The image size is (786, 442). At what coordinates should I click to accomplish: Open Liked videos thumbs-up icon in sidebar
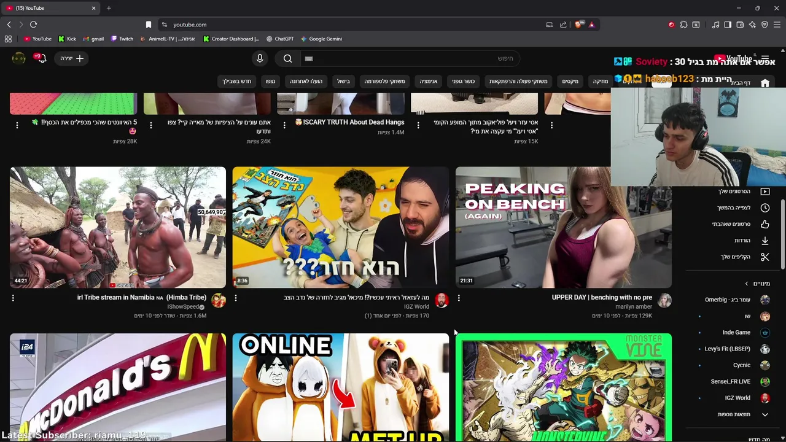pos(765,224)
